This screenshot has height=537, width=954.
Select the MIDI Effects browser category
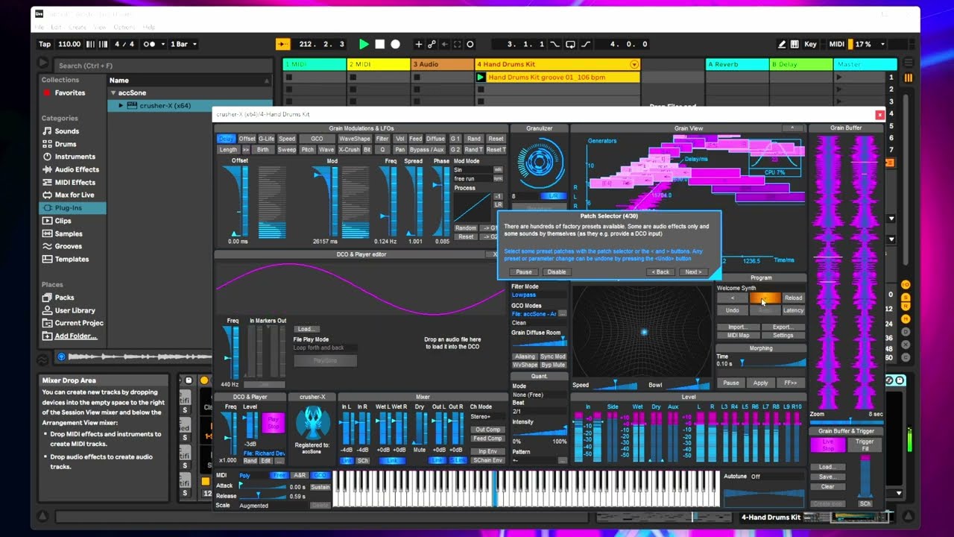click(x=75, y=182)
